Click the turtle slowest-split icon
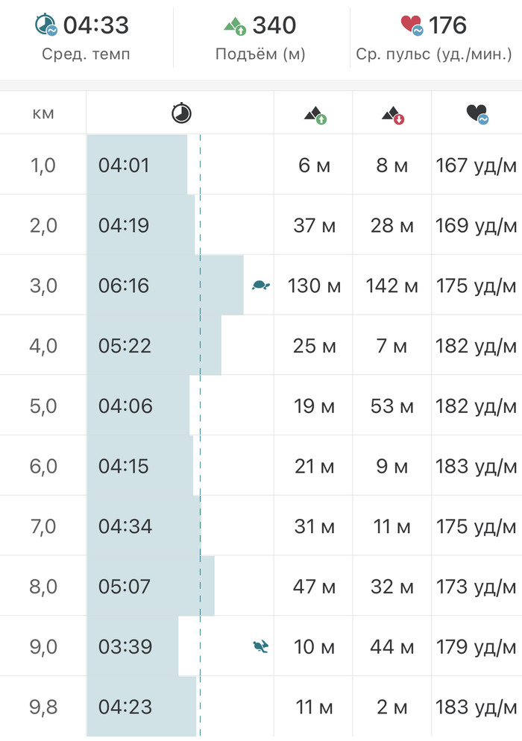Screen dimensions: 522x741 click(x=260, y=285)
